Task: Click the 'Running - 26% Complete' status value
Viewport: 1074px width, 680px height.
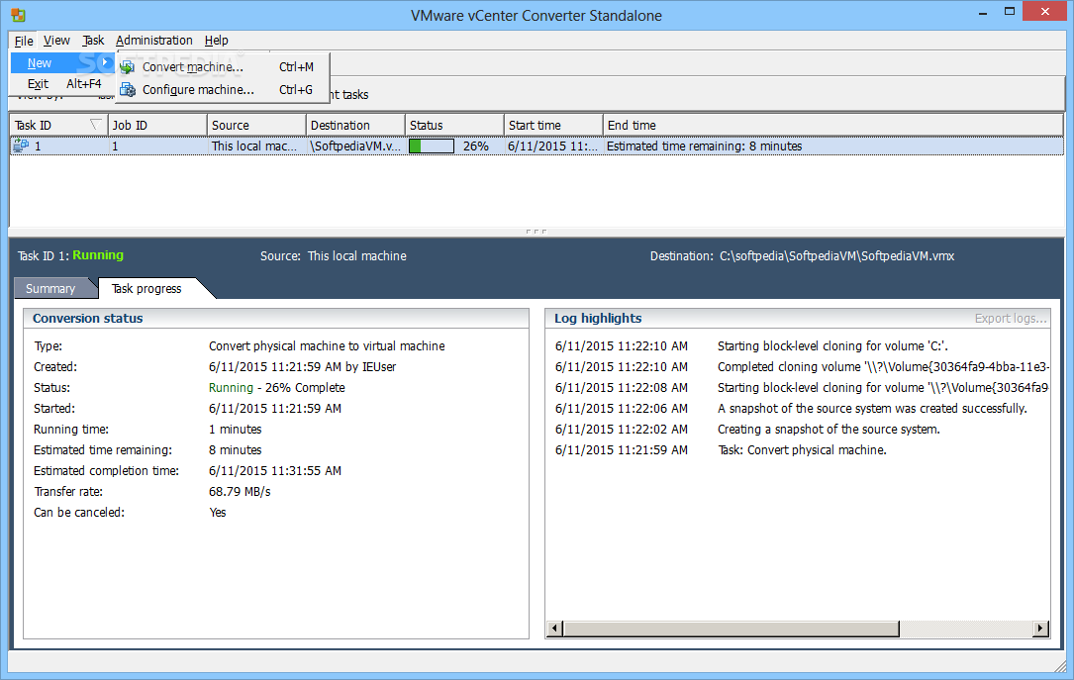Action: (277, 388)
